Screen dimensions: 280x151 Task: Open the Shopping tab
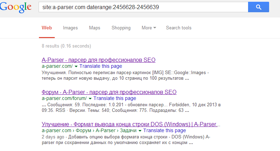tap(121, 28)
